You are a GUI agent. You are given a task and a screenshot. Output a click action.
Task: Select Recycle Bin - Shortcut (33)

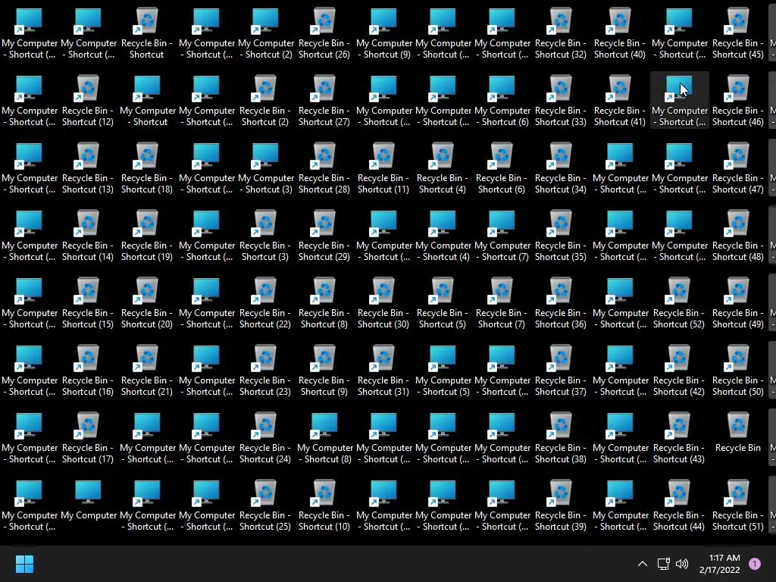(x=561, y=100)
